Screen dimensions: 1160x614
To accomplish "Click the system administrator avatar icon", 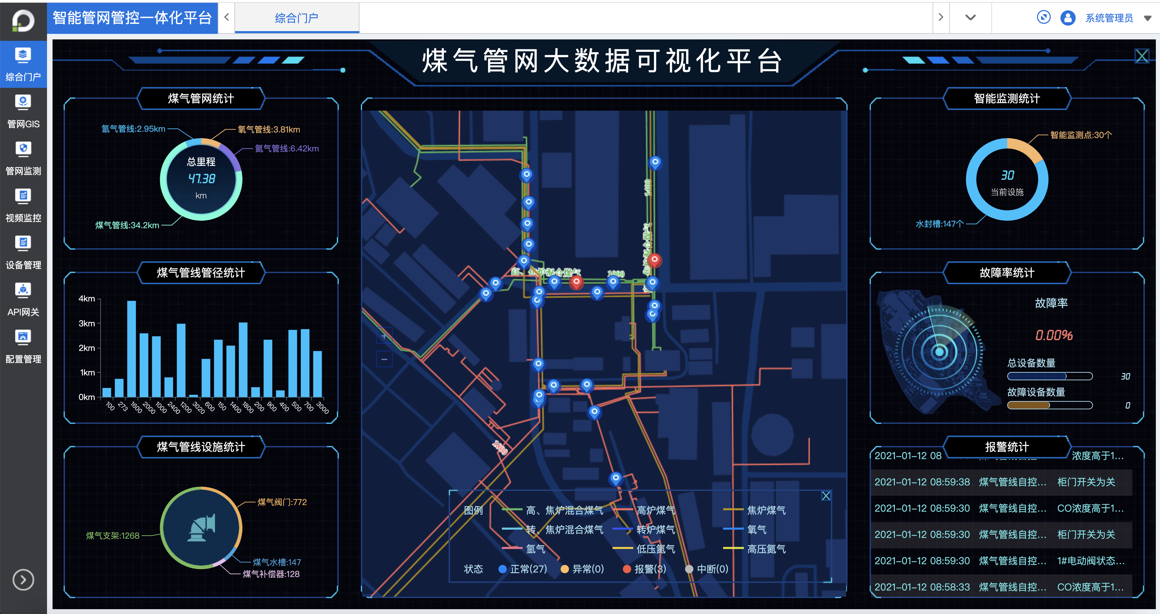I will pos(1068,18).
